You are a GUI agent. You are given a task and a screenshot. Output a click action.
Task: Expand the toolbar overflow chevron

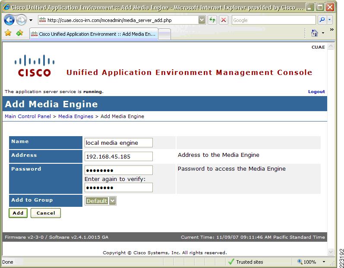coord(332,30)
